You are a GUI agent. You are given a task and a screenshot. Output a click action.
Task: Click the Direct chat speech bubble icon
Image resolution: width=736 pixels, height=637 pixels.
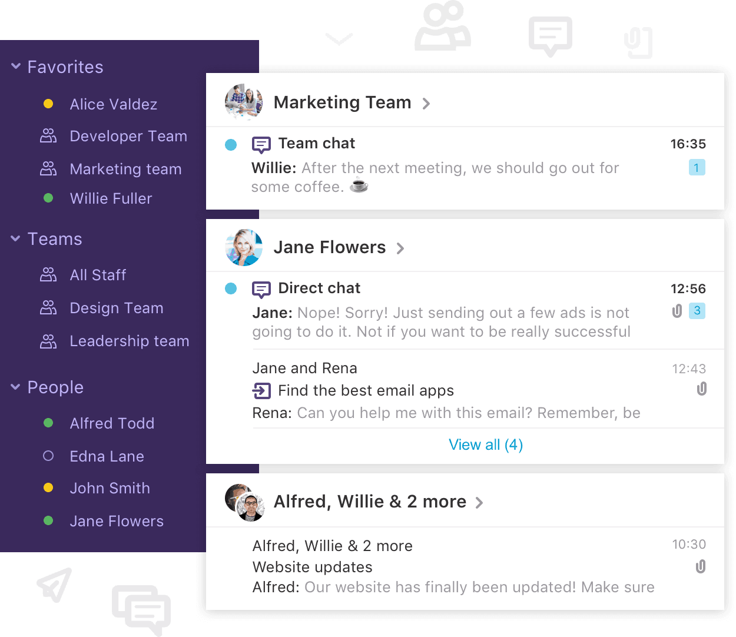click(261, 289)
